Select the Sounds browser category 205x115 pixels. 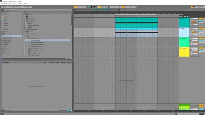6,32
